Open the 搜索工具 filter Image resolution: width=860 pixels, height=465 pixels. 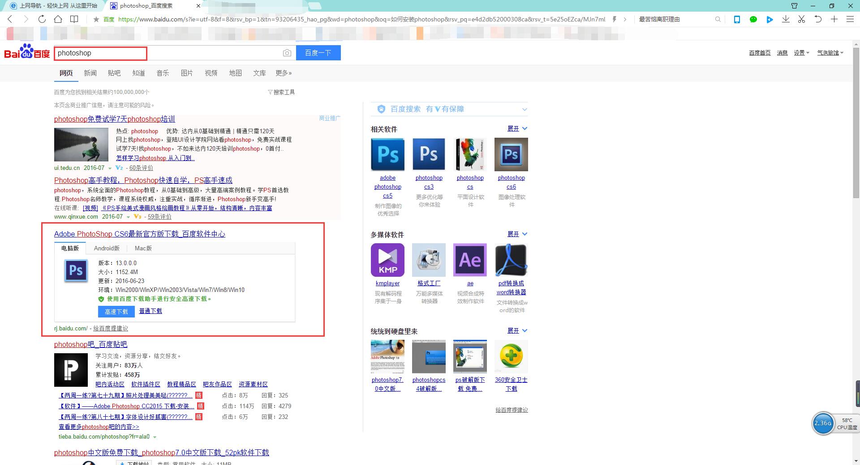point(281,92)
